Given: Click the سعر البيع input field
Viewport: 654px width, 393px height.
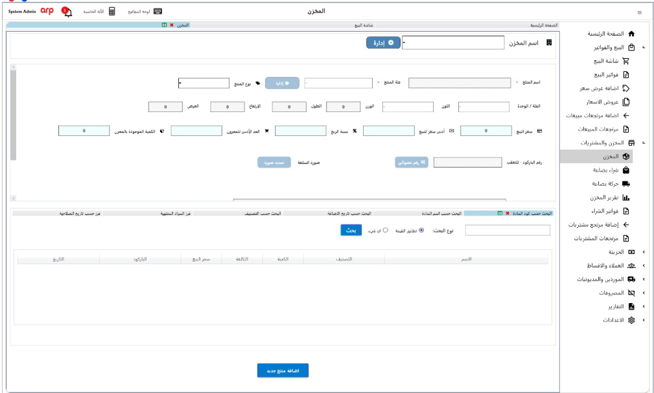Looking at the screenshot, I should [x=486, y=131].
